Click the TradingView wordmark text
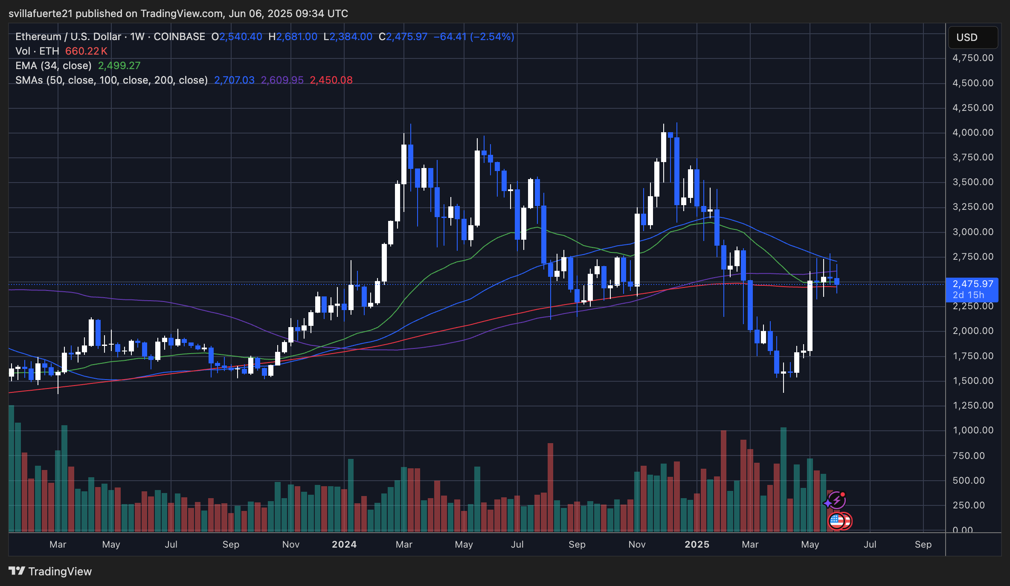1010x586 pixels. (60, 571)
